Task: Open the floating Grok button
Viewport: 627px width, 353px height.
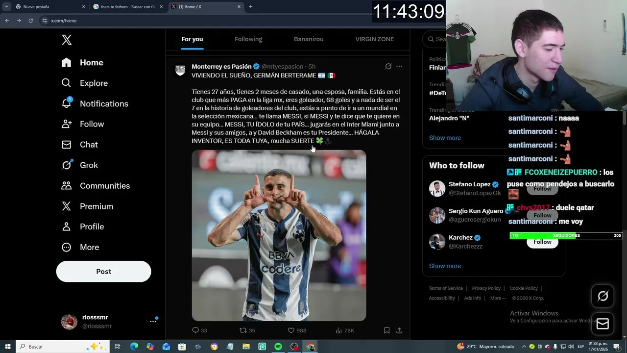Action: pyautogui.click(x=603, y=296)
